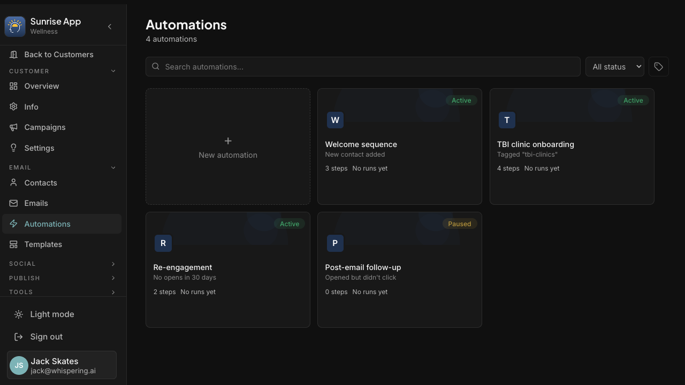Click the Sunrise App logo
The height and width of the screenshot is (385, 685).
point(15,27)
